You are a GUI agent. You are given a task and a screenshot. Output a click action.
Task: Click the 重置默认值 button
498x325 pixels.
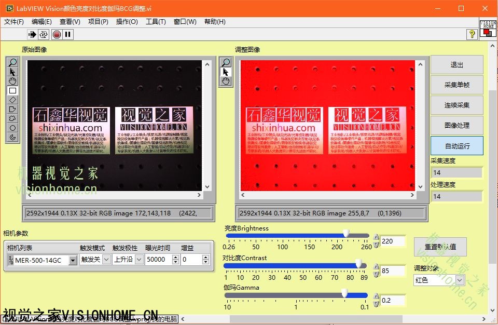coord(440,247)
